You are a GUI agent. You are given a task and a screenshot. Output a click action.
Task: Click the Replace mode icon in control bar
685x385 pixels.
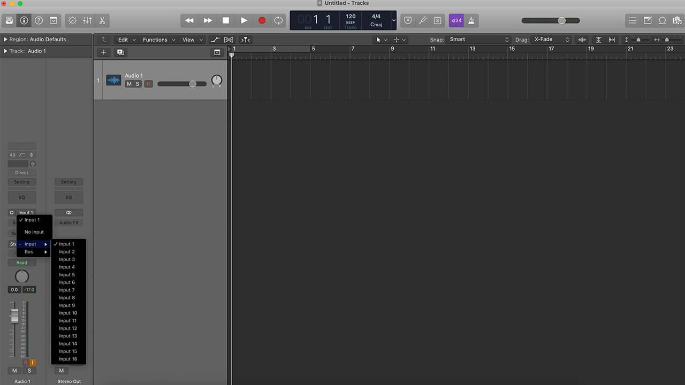(408, 20)
